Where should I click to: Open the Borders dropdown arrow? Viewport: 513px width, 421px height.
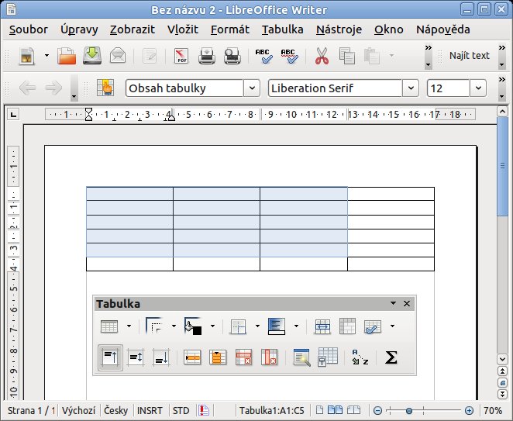click(x=257, y=326)
